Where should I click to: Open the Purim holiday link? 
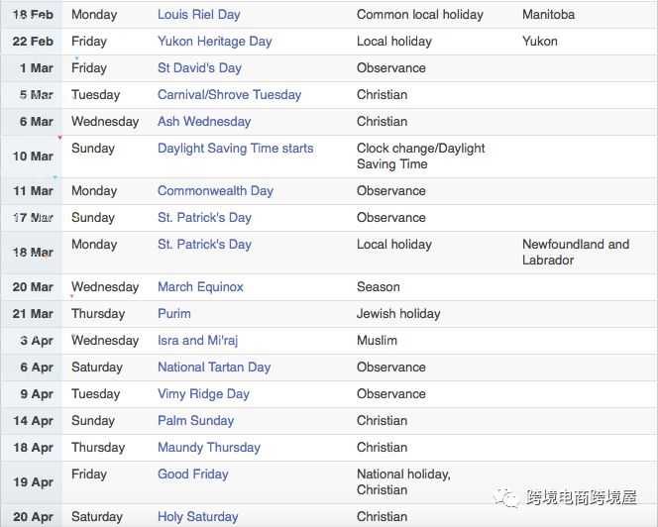coord(174,314)
